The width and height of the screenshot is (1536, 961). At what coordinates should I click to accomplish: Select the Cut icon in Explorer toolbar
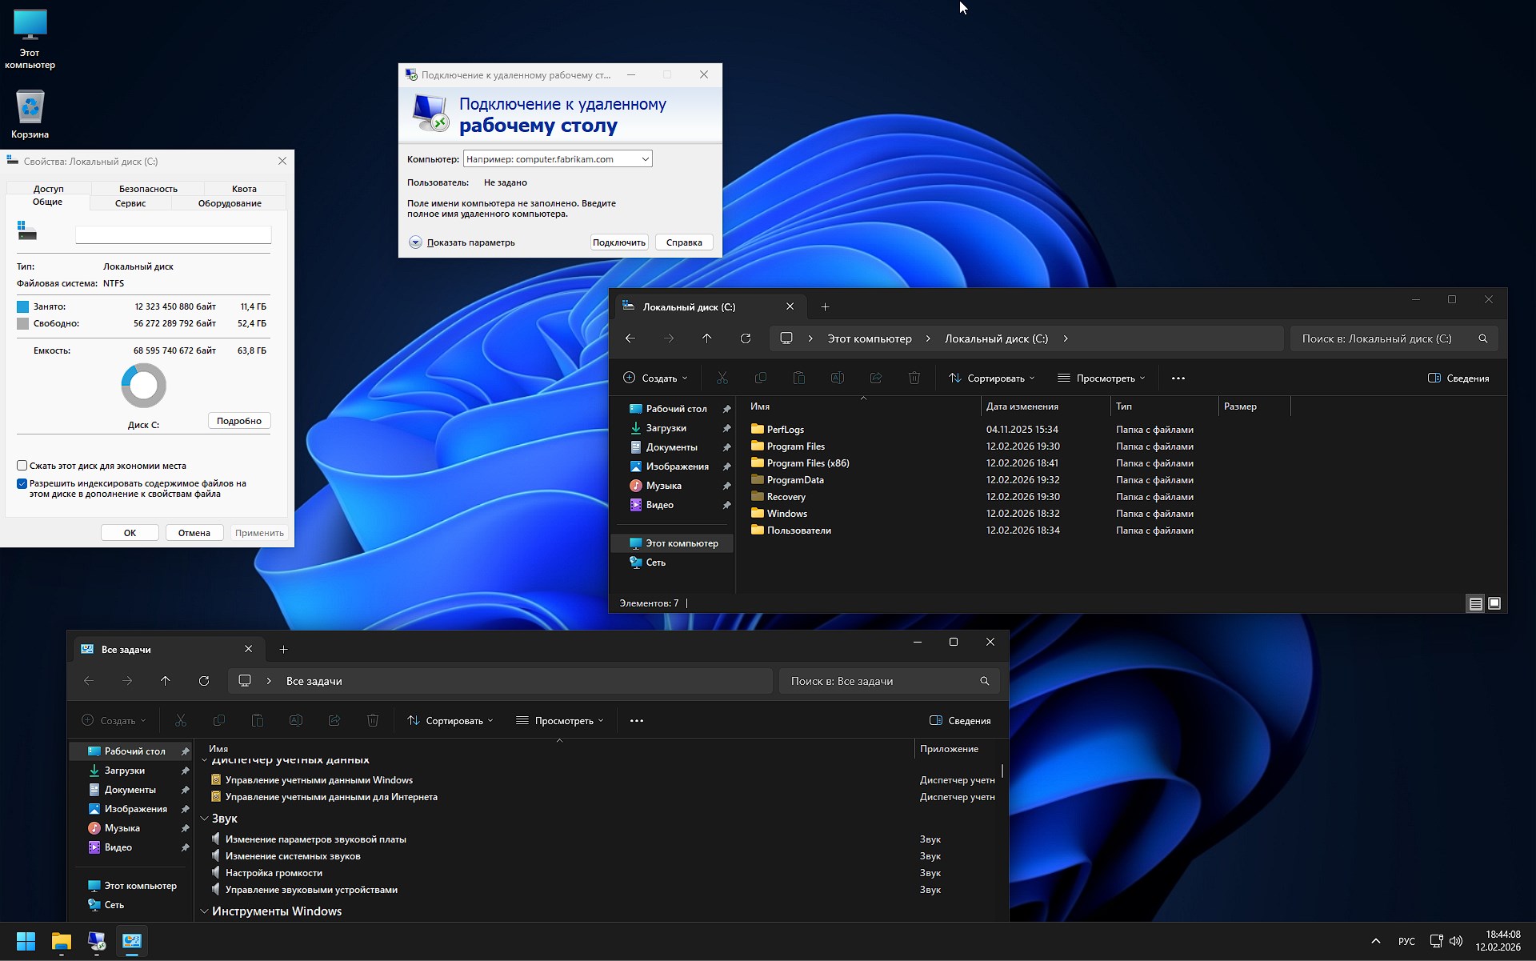pyautogui.click(x=722, y=378)
